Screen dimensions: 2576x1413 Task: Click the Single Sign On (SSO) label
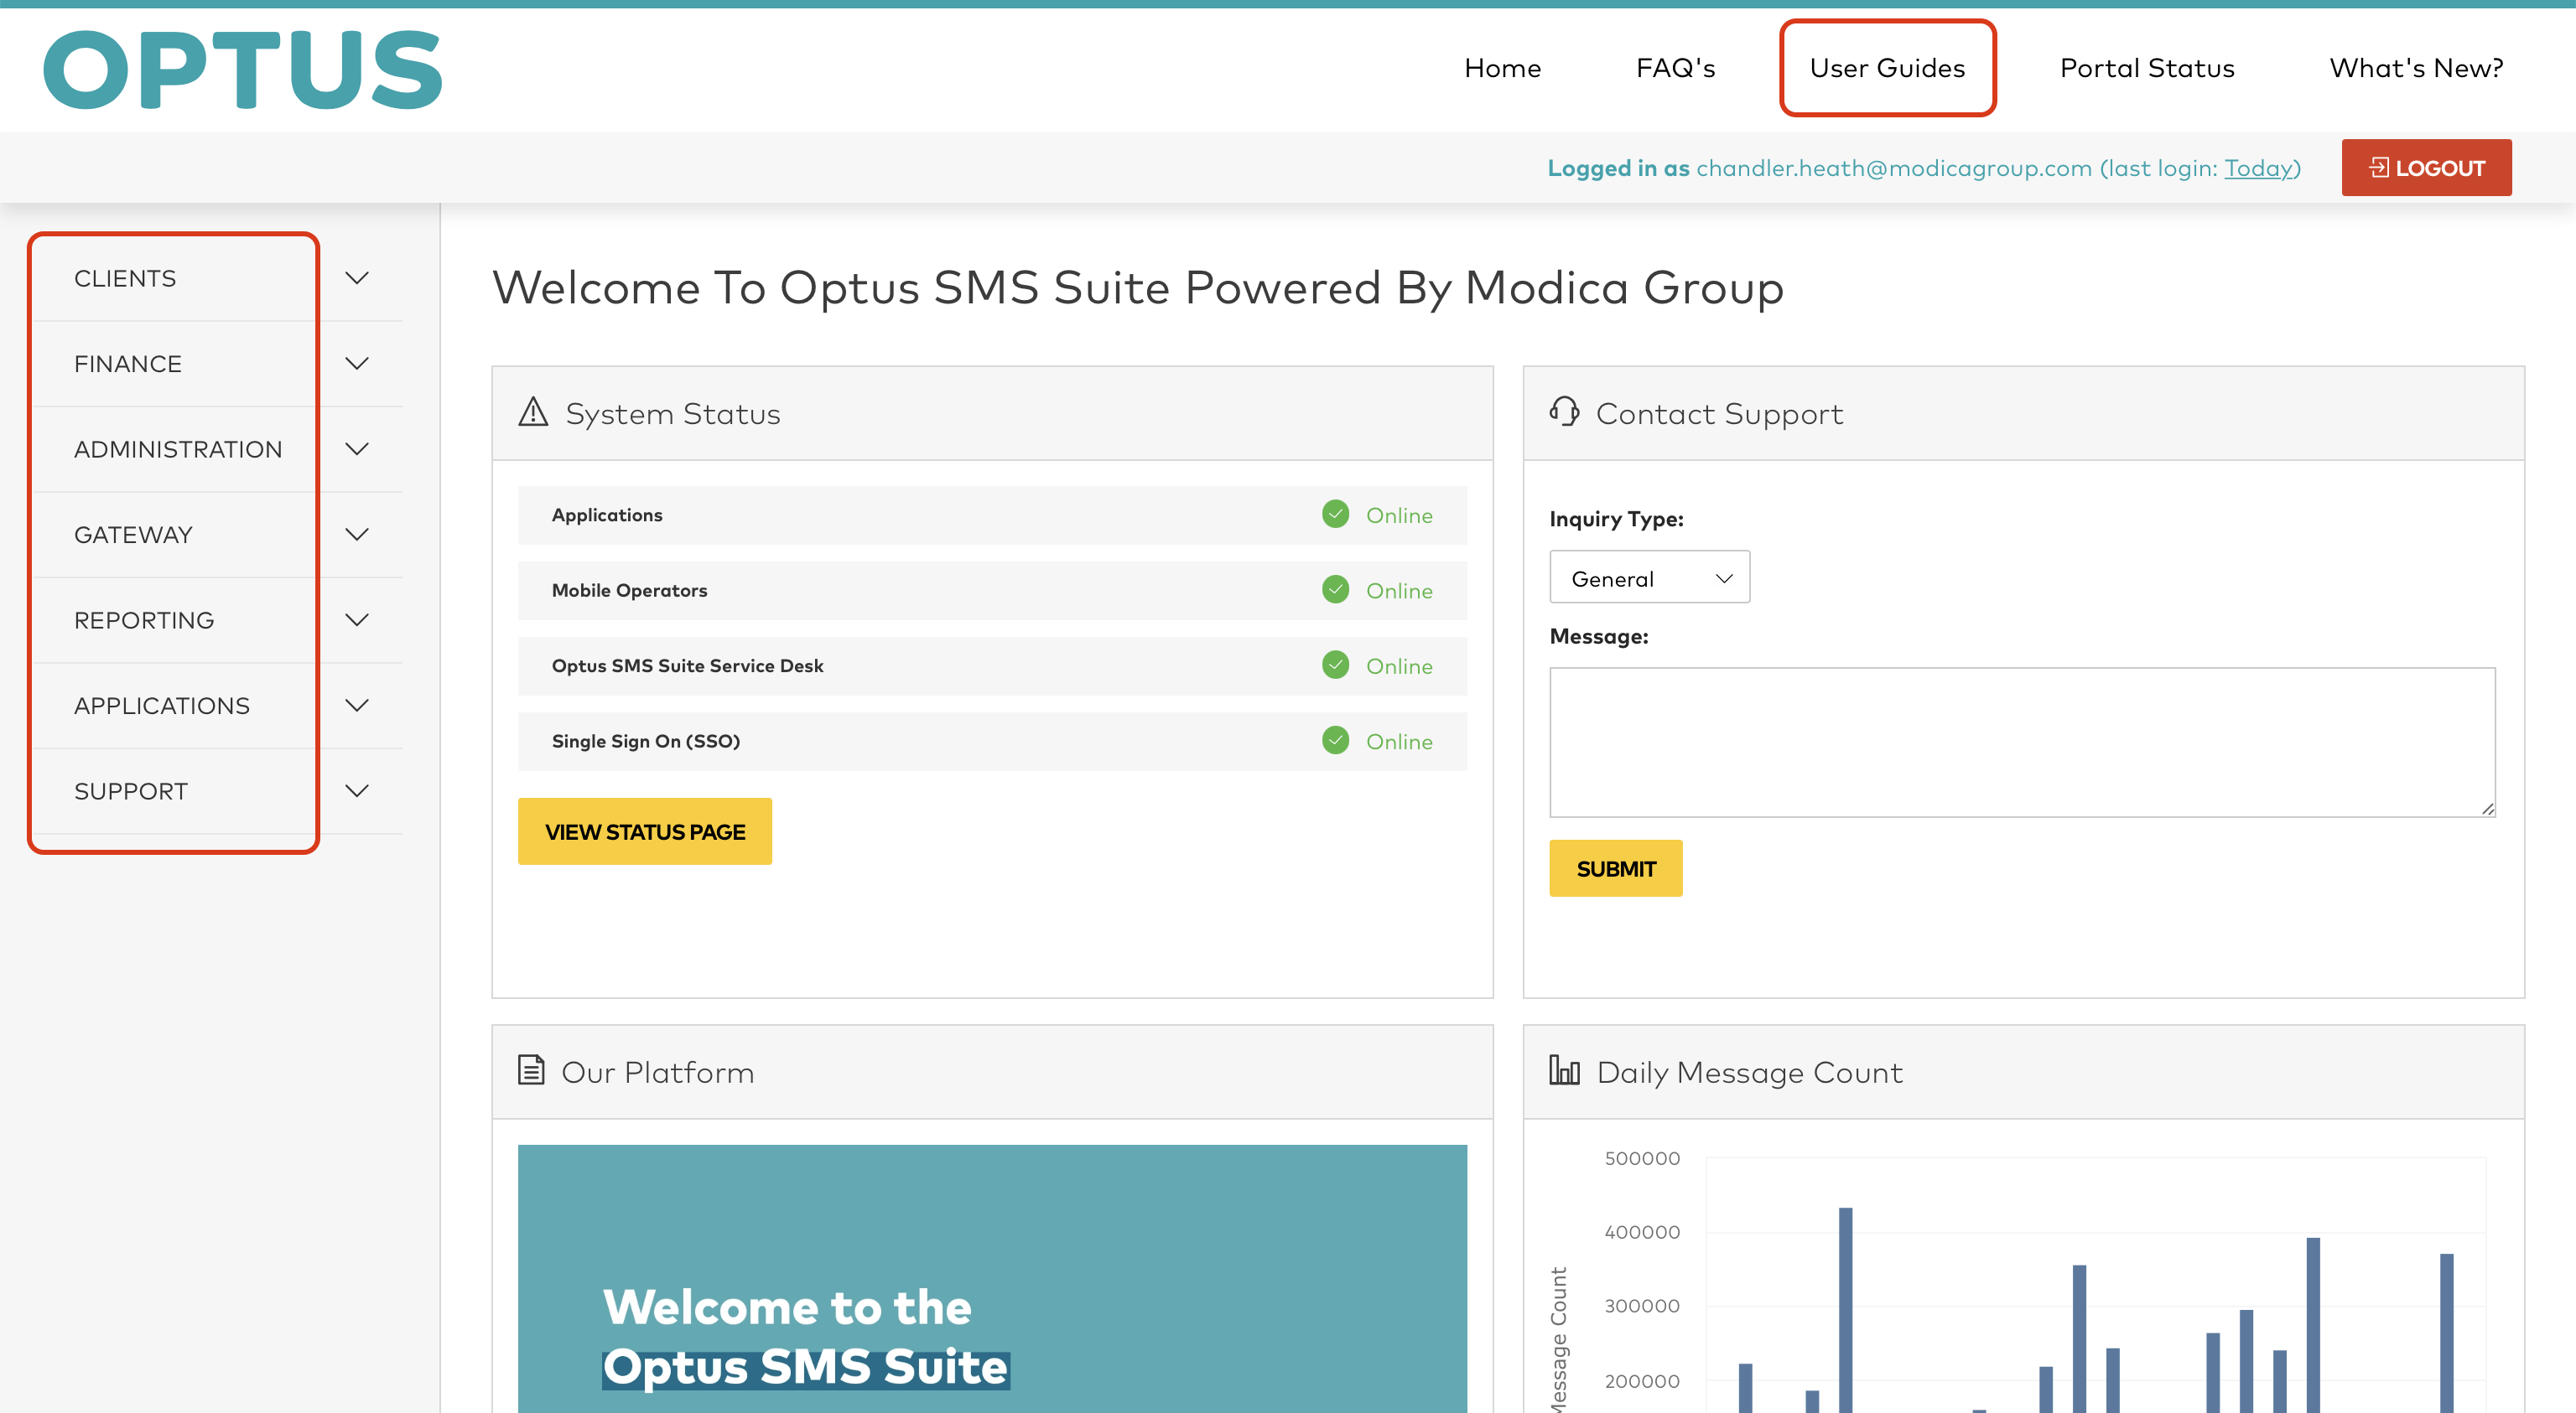[646, 741]
